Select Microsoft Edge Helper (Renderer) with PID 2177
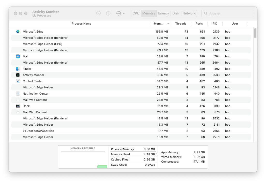The width and height of the screenshot is (266, 183). (131, 38)
